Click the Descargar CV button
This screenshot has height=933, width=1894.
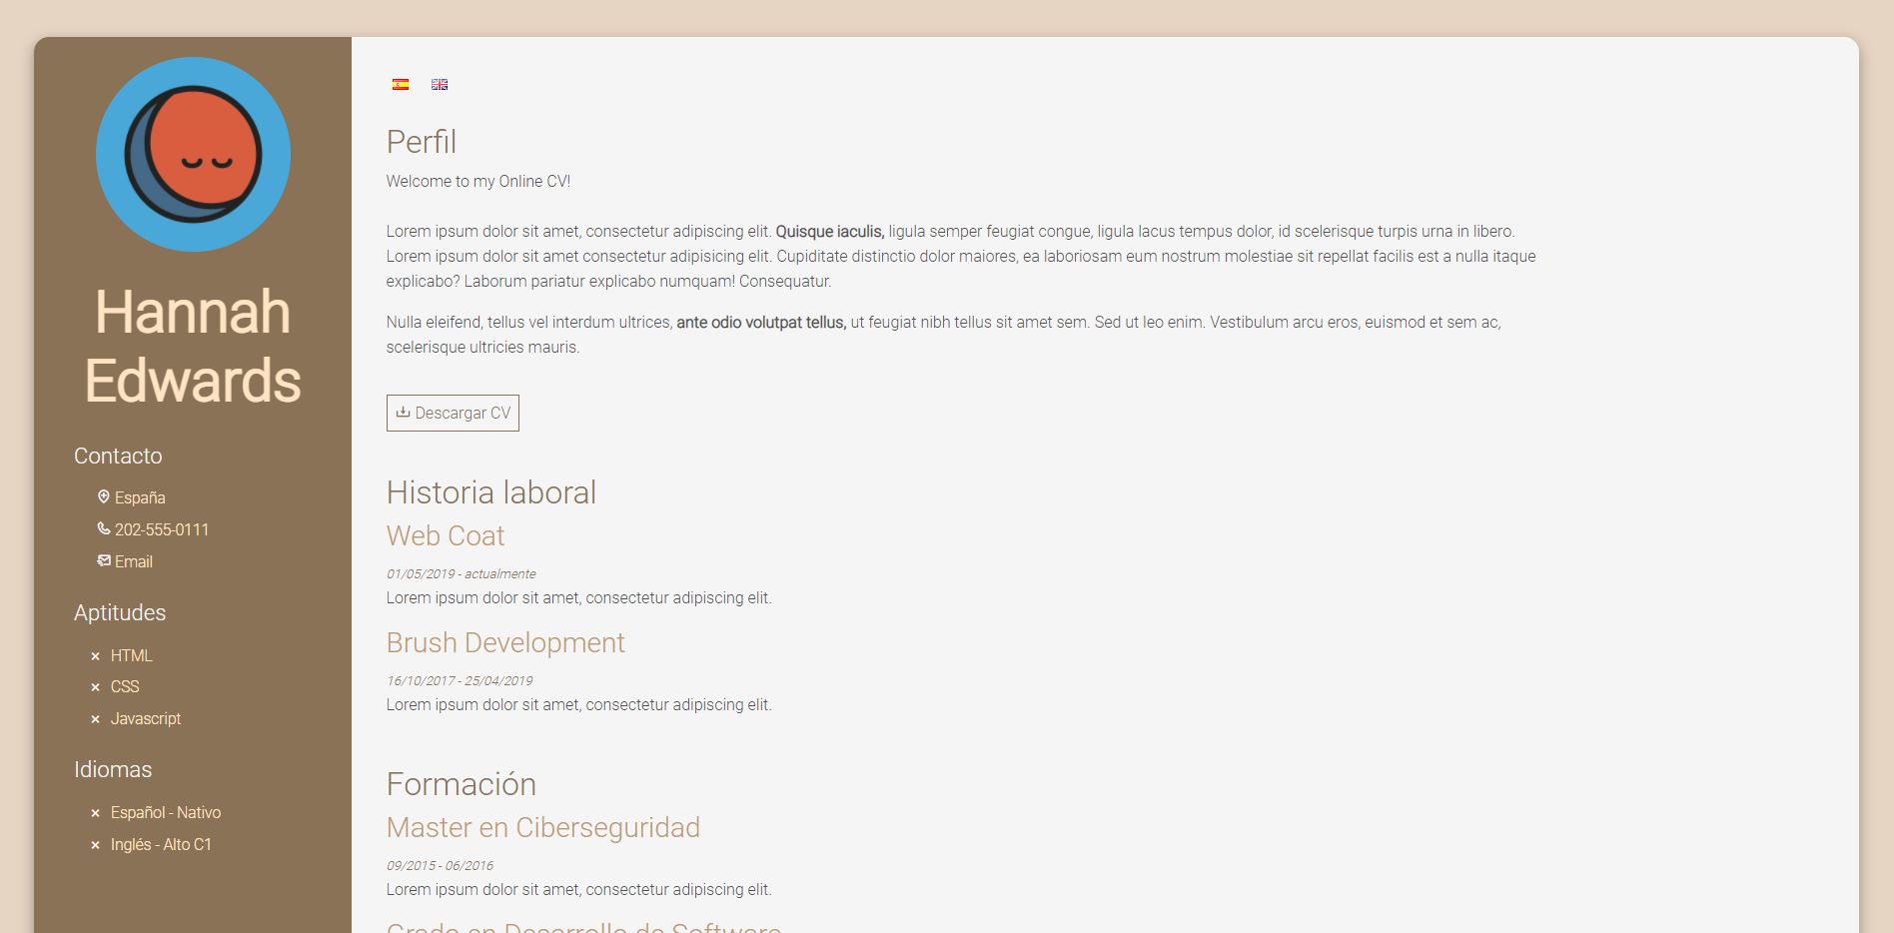(453, 413)
